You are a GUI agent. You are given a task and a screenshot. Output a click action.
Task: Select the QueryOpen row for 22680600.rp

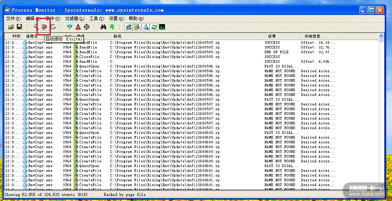(x=192, y=133)
